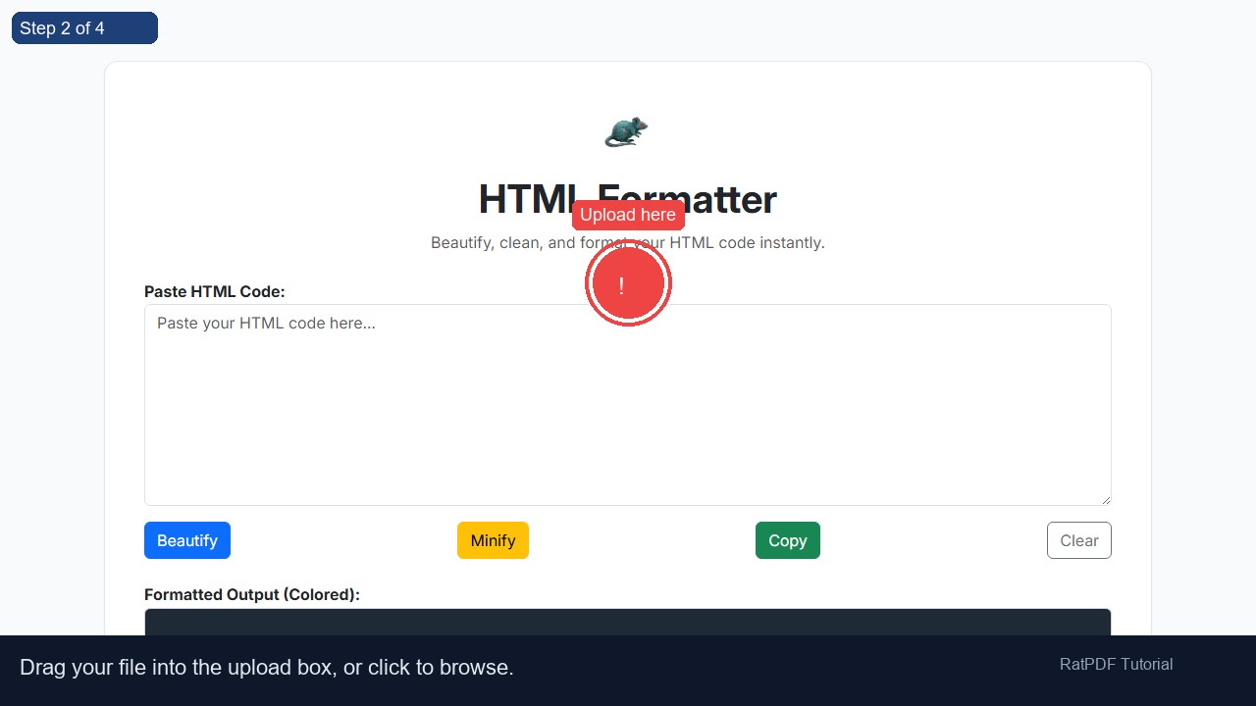Click the yellow Minify button
The image size is (1256, 706).
click(493, 540)
